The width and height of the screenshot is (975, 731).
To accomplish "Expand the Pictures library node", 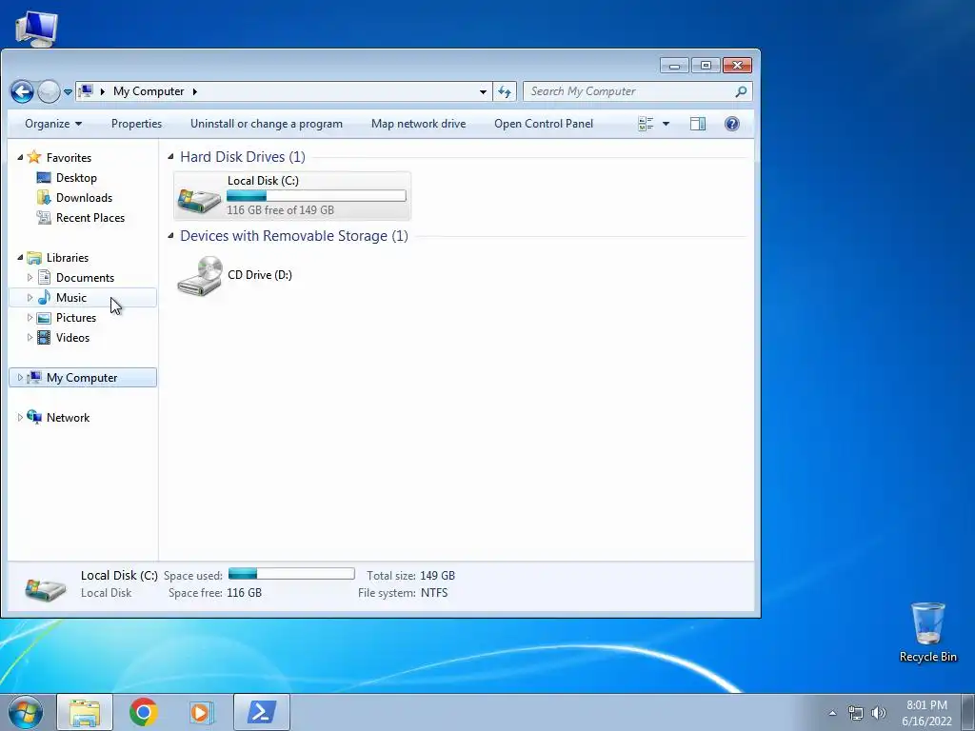I will click(x=30, y=318).
